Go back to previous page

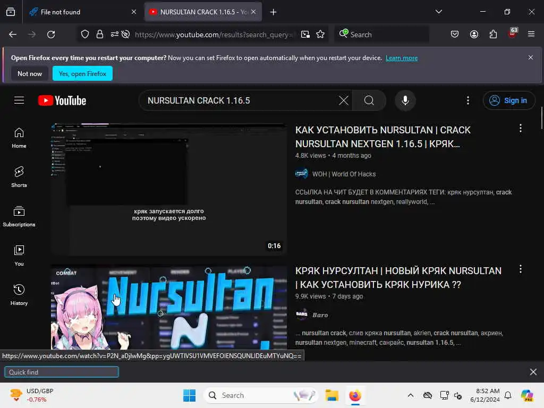point(13,35)
